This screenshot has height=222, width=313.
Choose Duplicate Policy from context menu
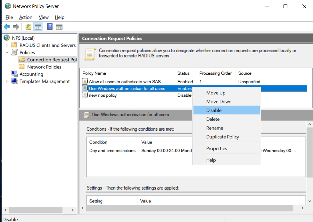pyautogui.click(x=227, y=137)
